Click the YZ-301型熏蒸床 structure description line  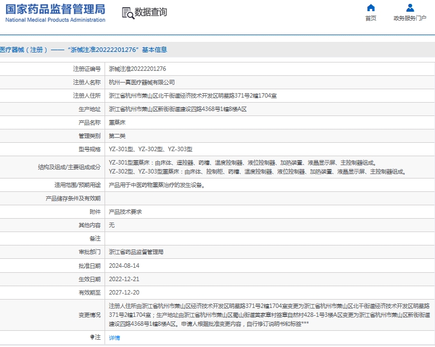click(243, 163)
